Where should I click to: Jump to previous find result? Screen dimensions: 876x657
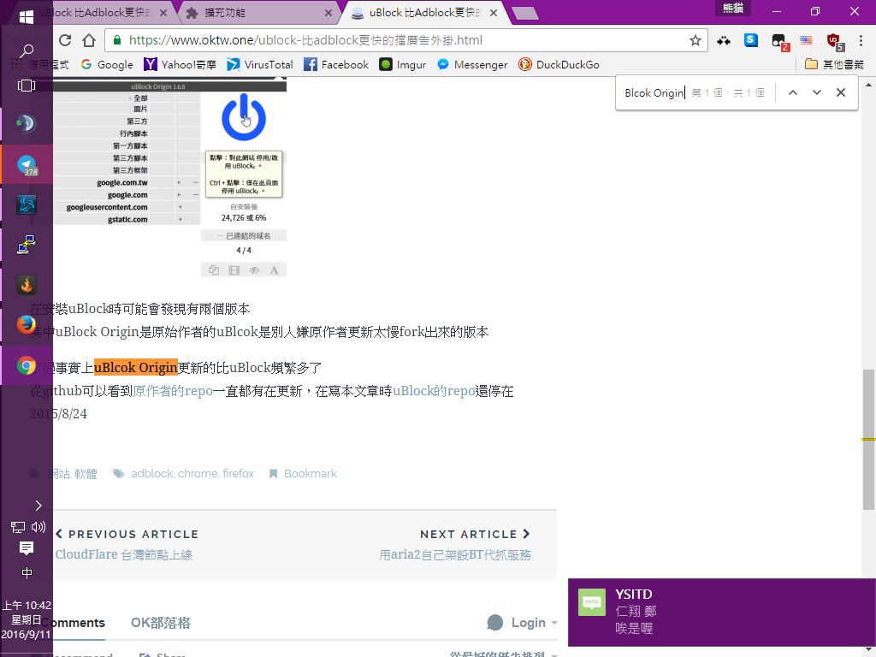tap(792, 92)
